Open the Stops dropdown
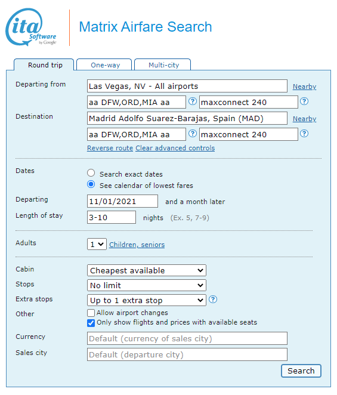 point(147,285)
